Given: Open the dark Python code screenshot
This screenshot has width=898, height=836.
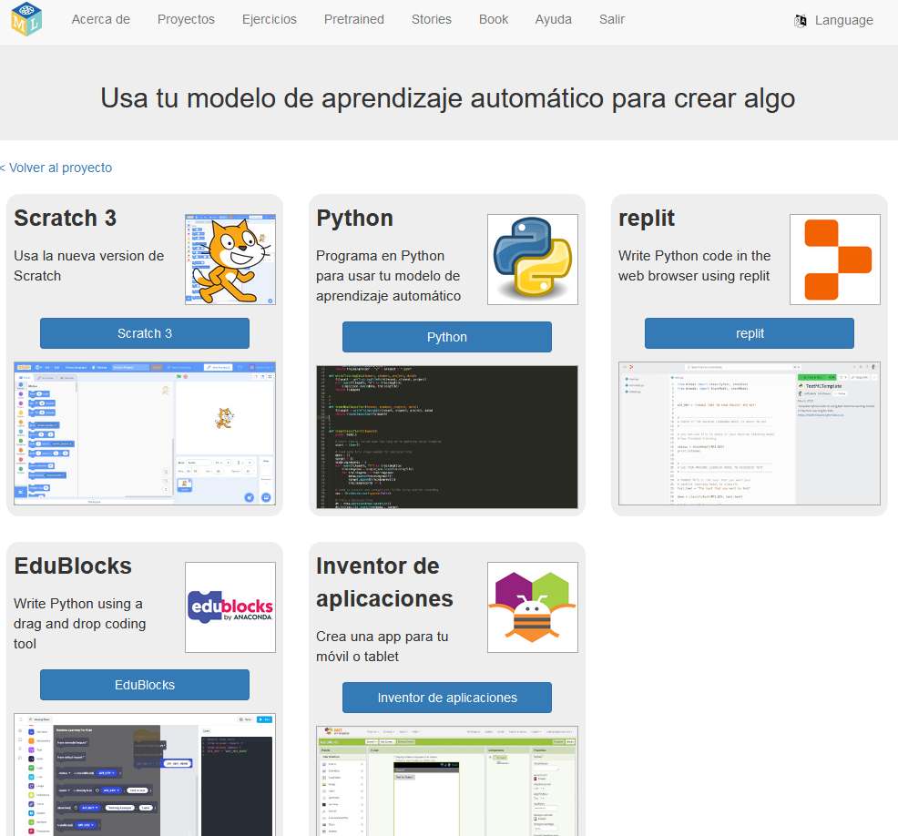Looking at the screenshot, I should [x=447, y=437].
